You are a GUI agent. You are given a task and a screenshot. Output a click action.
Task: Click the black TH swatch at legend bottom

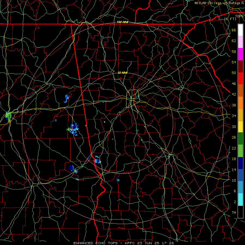240,212
